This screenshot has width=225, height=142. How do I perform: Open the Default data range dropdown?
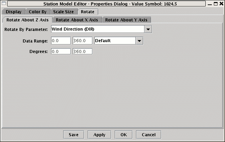(x=139, y=41)
